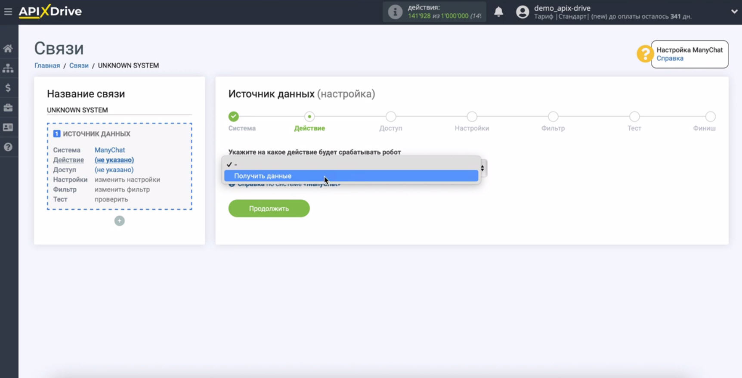Screen dimensions: 742x378
Task: Click the user avatar icon
Action: coord(522,12)
